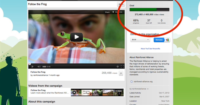Expand the by rainforestalliance dropdown arrow
Screen dimensions: 200x105
pyautogui.click(x=148, y=89)
